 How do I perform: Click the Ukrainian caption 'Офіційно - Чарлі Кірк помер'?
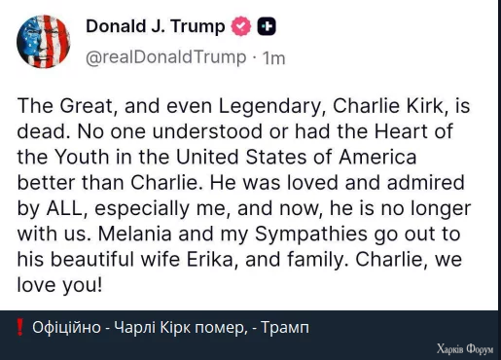[138, 327]
